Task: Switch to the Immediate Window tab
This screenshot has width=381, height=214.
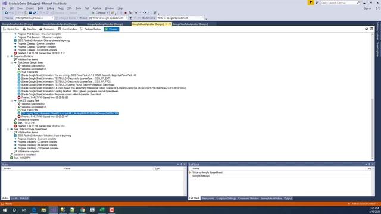Action: tap(271, 198)
